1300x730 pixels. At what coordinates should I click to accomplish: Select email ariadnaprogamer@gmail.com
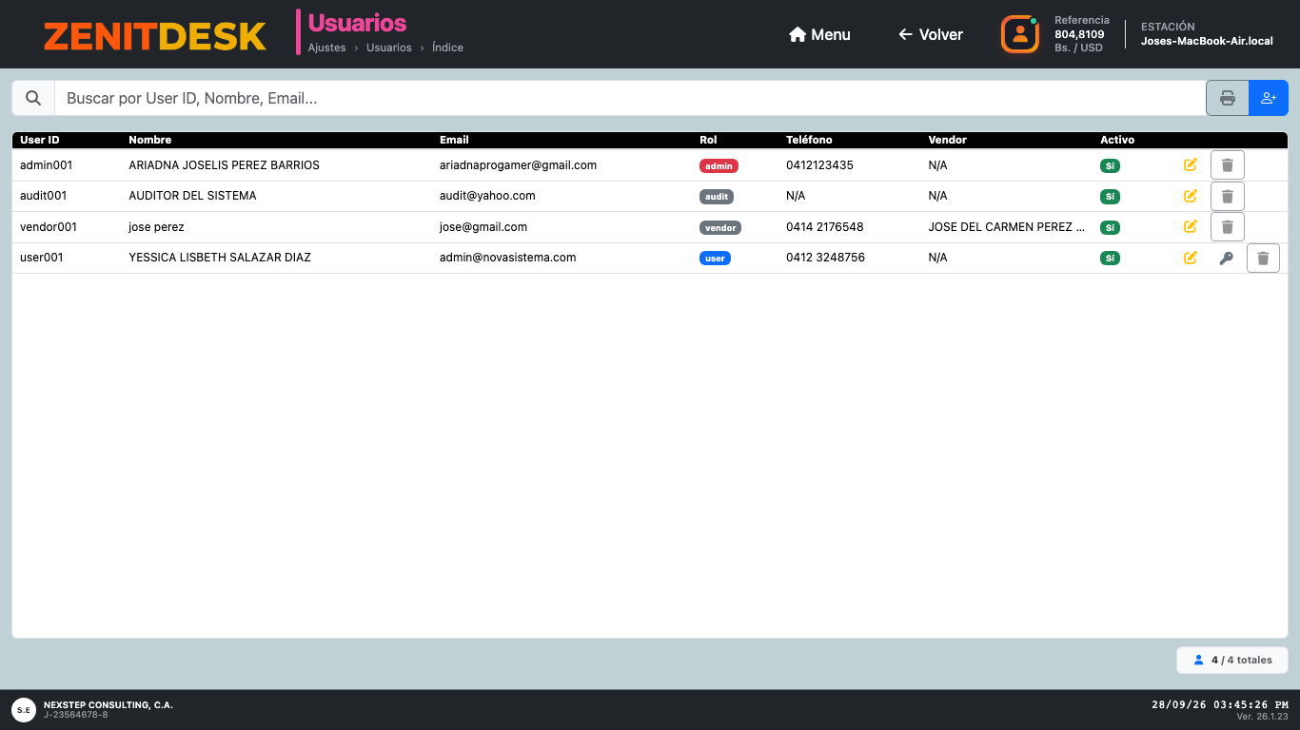(518, 165)
